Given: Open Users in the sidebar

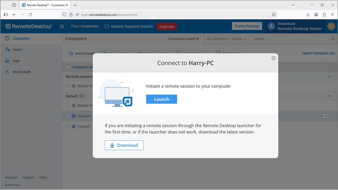Looking at the screenshot, I should click(x=17, y=49).
